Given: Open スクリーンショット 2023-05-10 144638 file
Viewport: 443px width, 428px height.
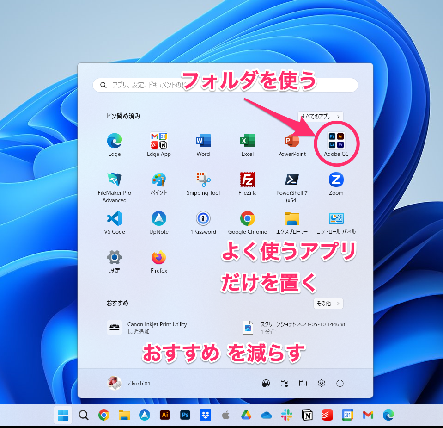Looking at the screenshot, I should [294, 328].
